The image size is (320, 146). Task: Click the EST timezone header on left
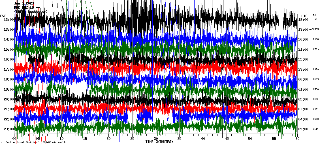coord(3,16)
